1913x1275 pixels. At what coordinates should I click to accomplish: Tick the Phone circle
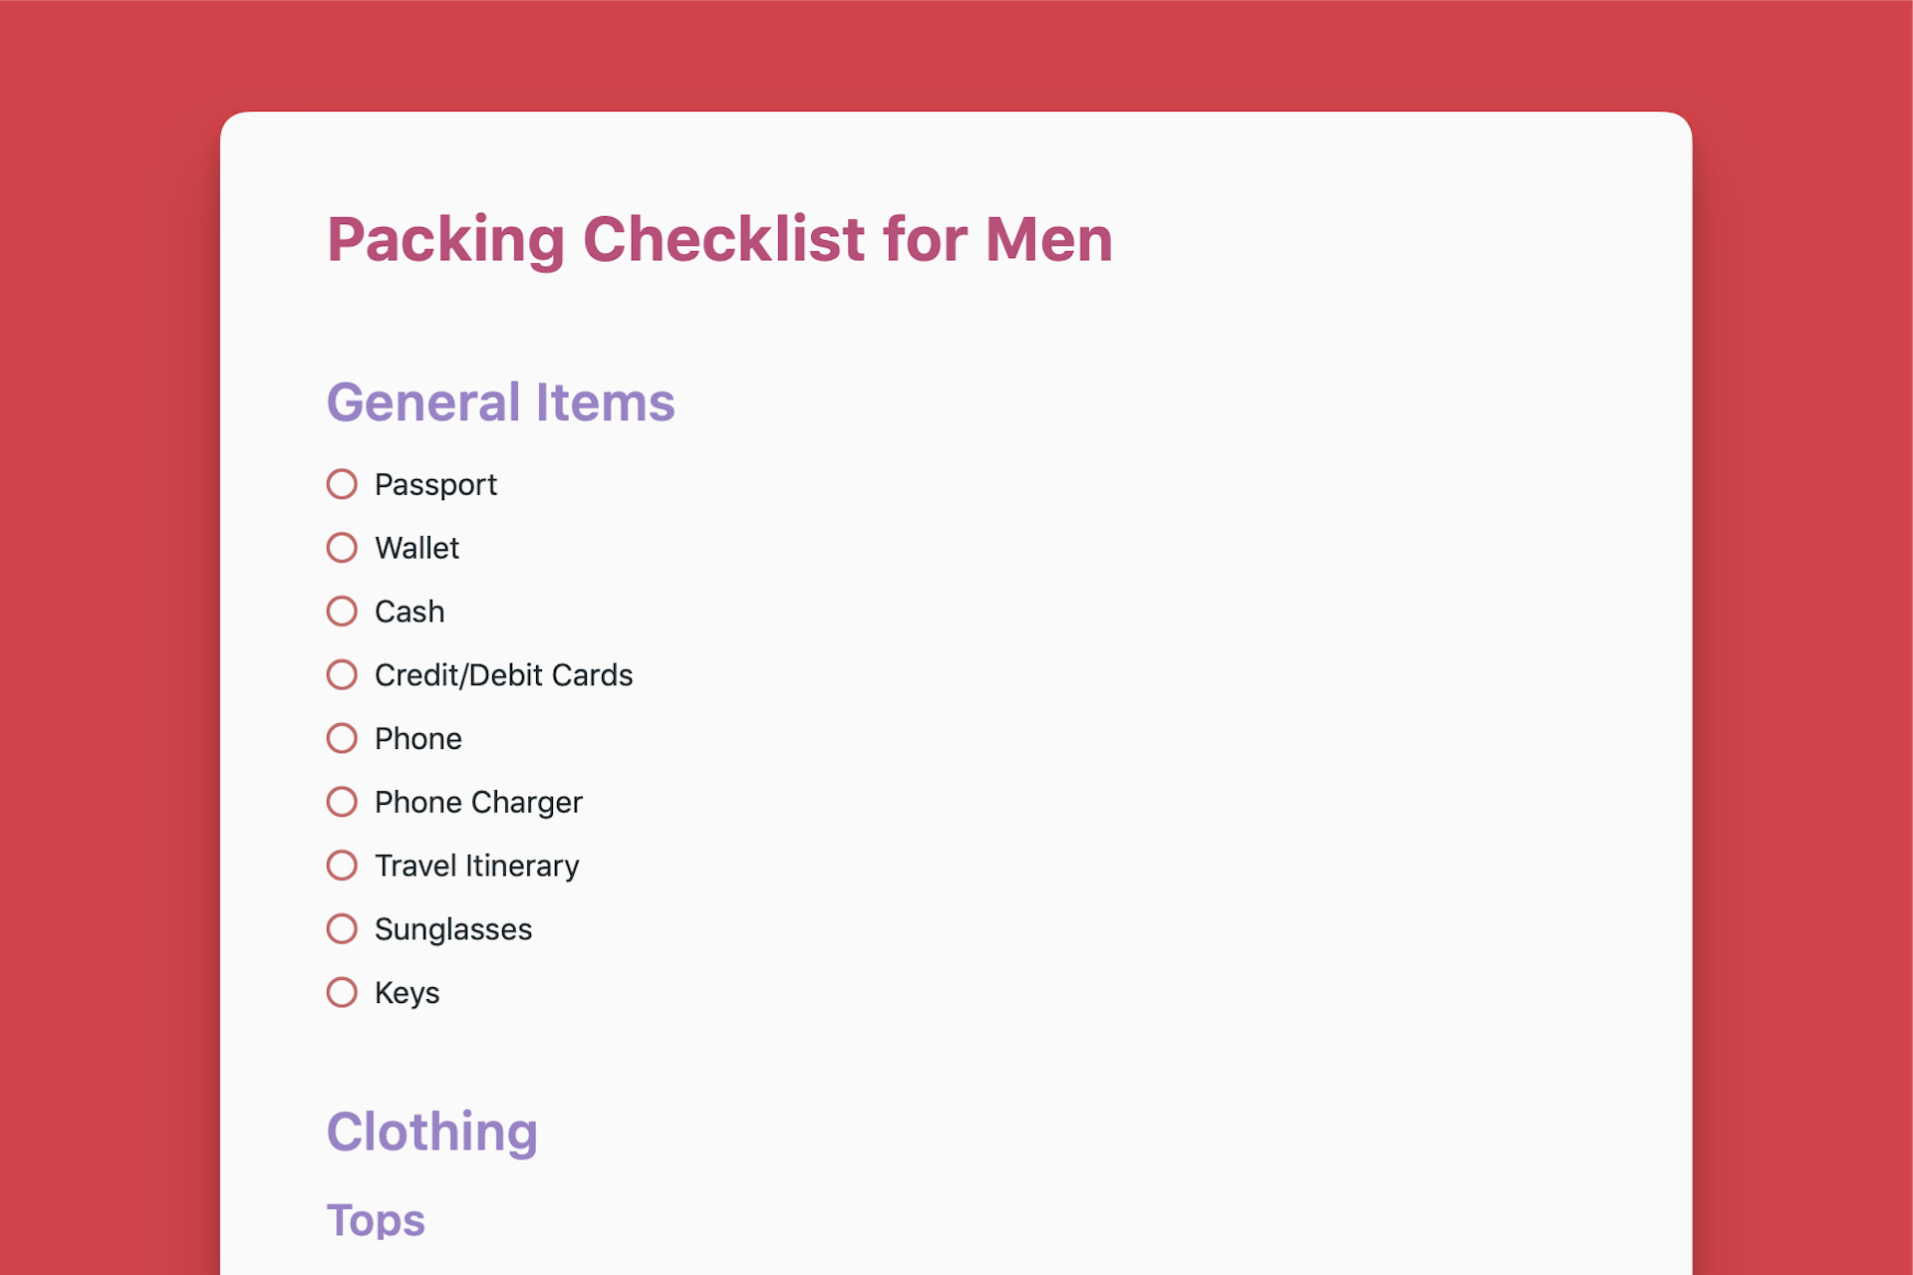tap(343, 738)
